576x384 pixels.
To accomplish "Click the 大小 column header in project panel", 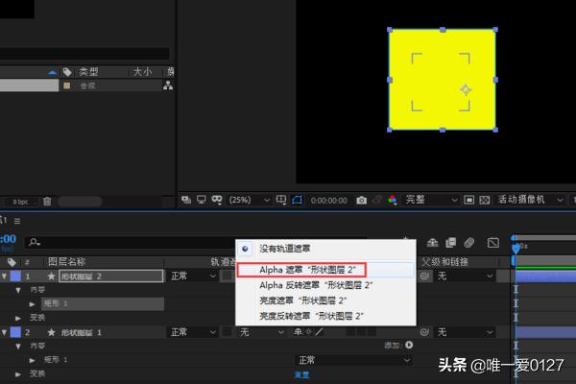I will pos(142,72).
